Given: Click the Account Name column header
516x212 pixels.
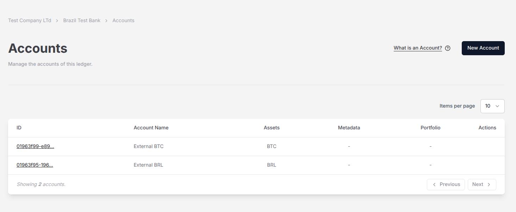Looking at the screenshot, I should (x=151, y=128).
